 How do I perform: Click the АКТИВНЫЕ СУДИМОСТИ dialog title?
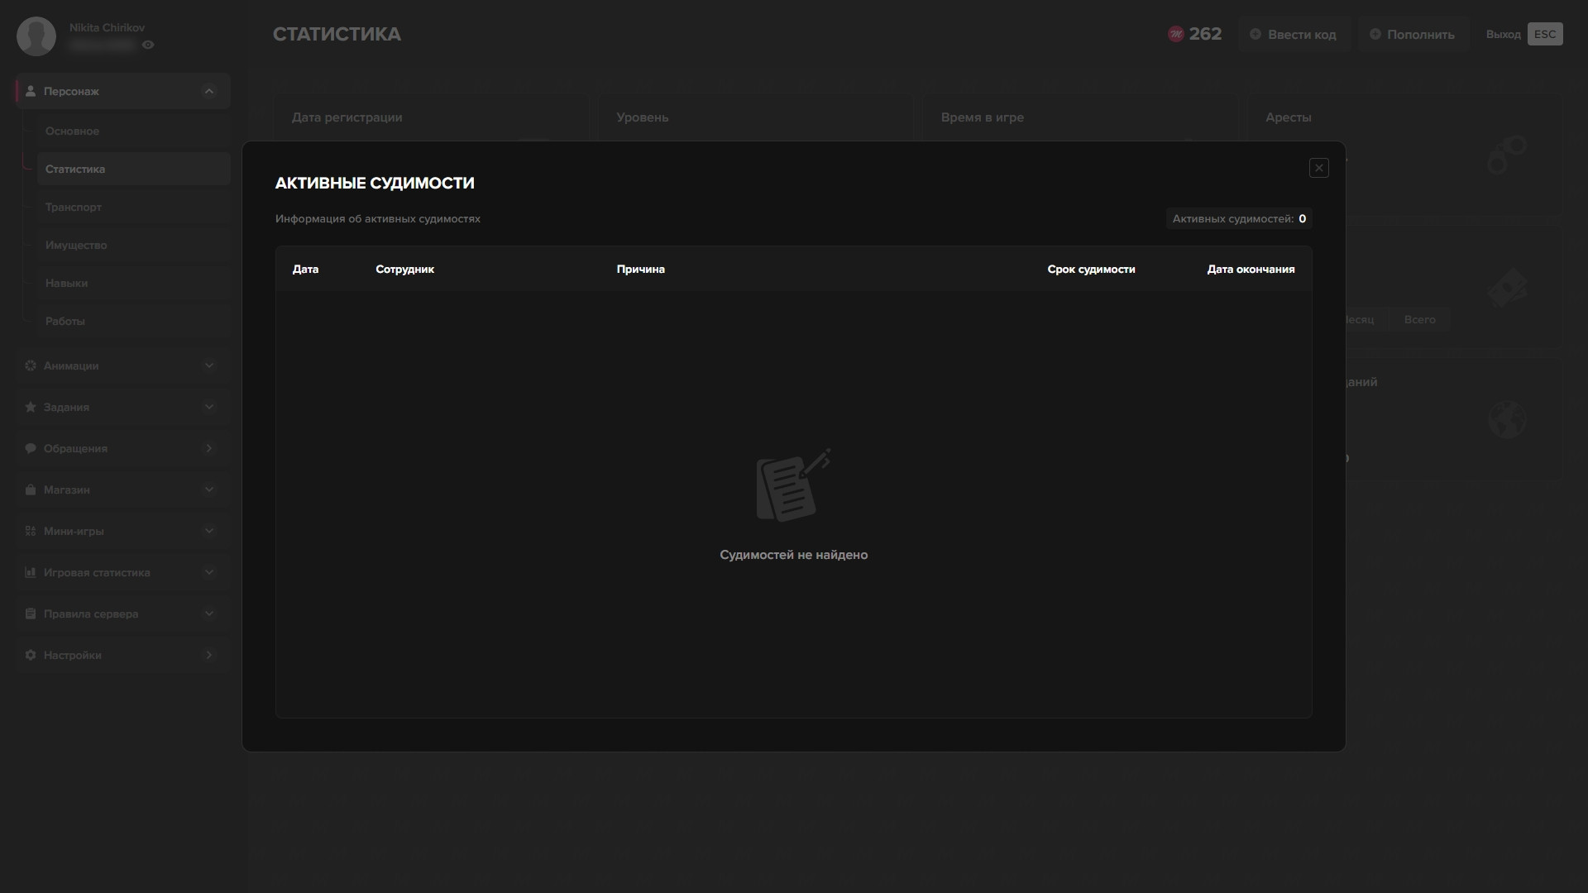click(x=375, y=183)
